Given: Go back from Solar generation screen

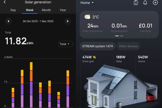Looking at the screenshot, I should [5, 2].
